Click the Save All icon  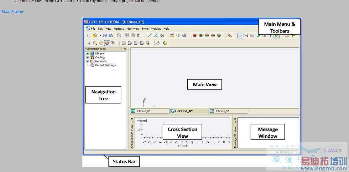[x=111, y=36]
